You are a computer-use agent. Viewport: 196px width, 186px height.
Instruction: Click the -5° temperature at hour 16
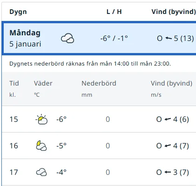[x=61, y=146]
